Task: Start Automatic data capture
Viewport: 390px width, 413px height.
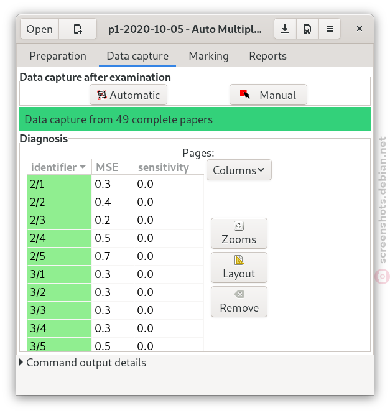Action: click(128, 95)
